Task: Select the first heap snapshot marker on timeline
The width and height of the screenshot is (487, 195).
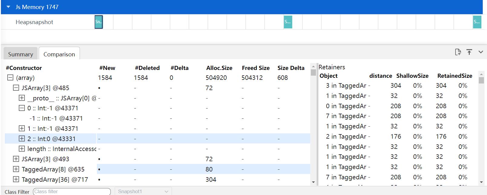Action: [x=99, y=22]
